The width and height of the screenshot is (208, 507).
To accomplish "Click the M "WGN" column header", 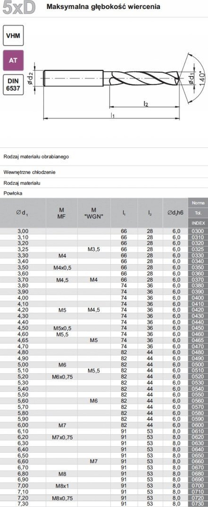I will coord(94,213).
